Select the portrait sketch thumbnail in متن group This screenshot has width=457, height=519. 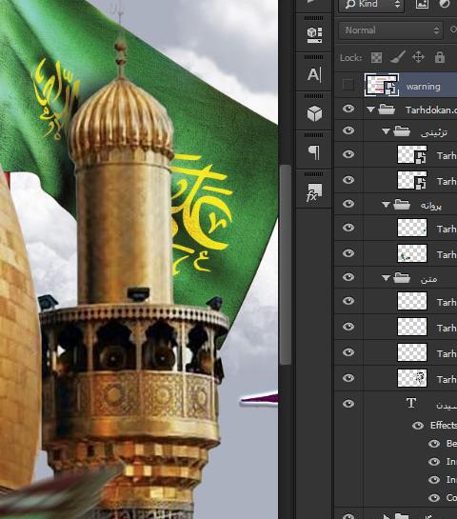[x=412, y=378]
